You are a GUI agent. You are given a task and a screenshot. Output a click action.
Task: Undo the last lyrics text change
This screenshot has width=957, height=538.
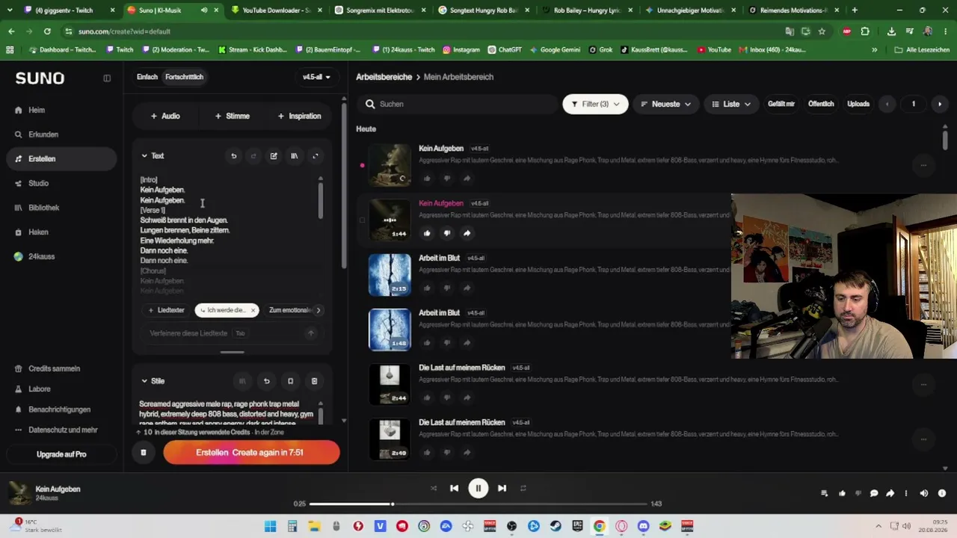233,156
